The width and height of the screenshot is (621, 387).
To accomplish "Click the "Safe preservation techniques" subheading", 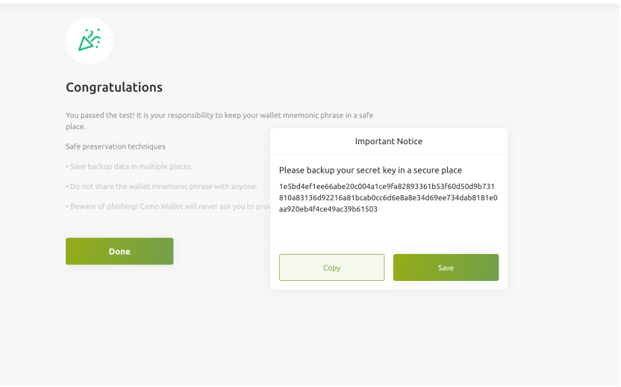I will (116, 146).
